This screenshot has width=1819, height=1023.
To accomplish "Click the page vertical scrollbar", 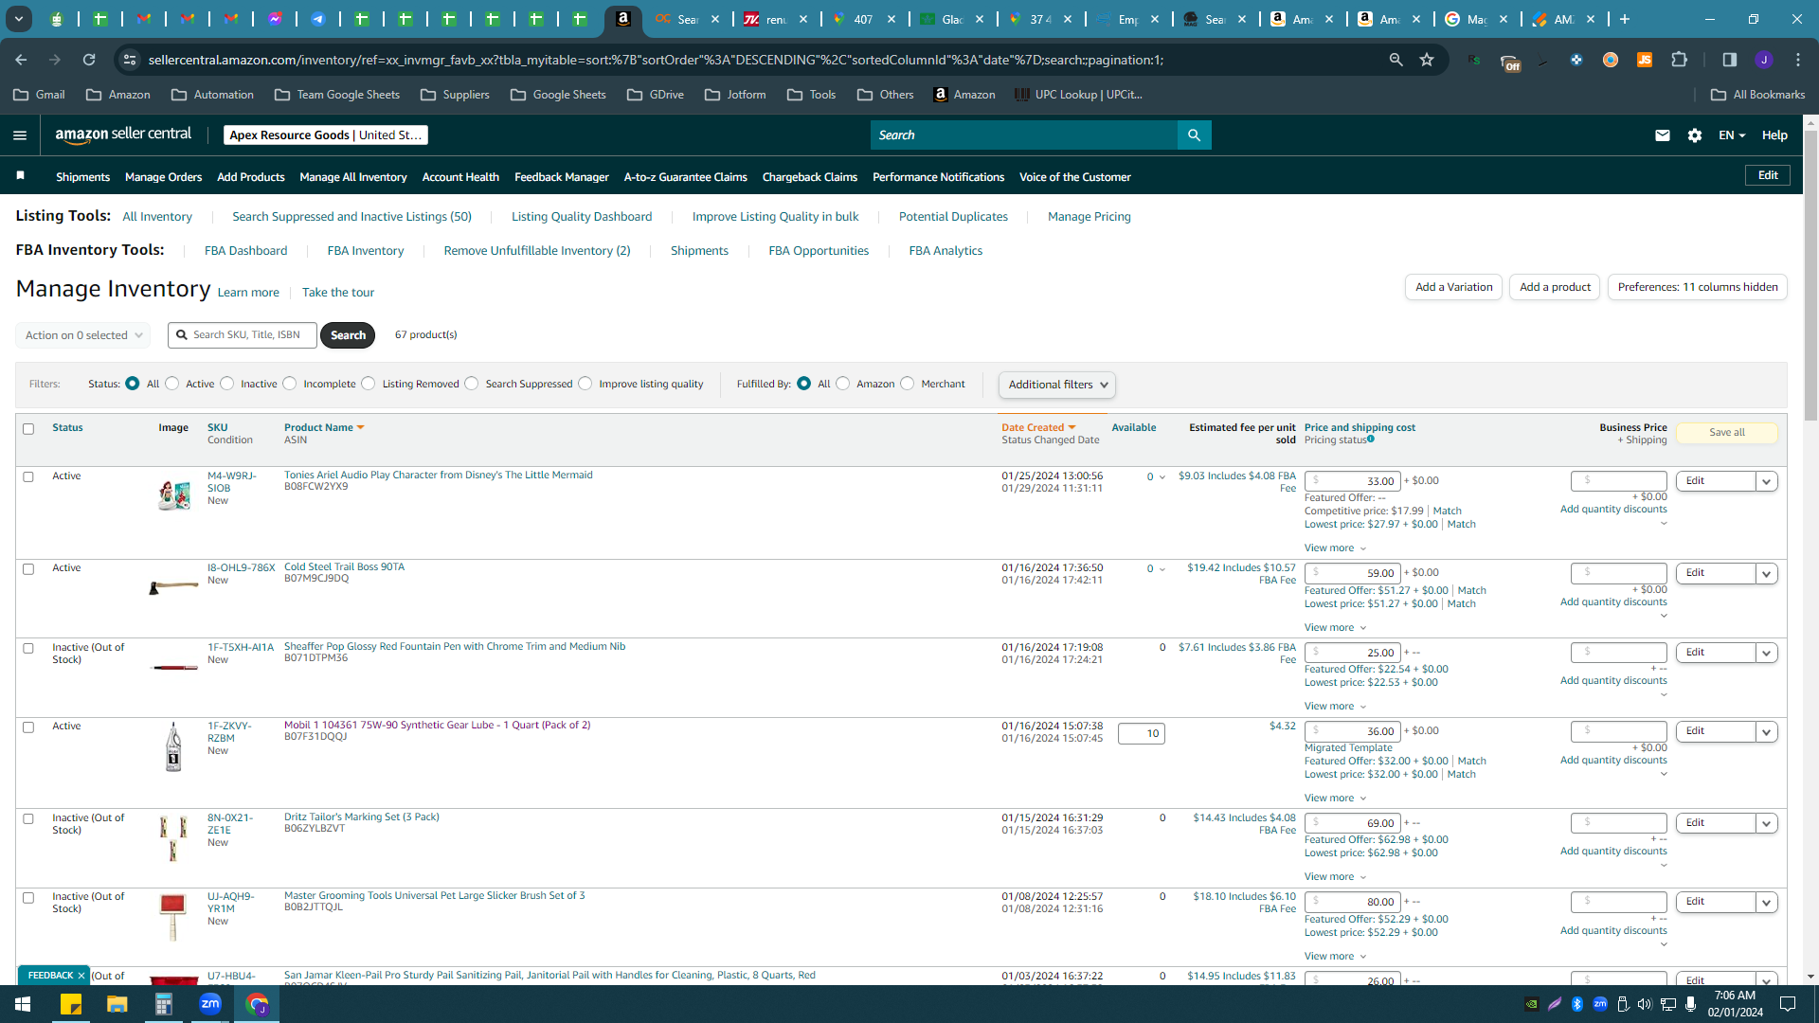I will point(1811,275).
